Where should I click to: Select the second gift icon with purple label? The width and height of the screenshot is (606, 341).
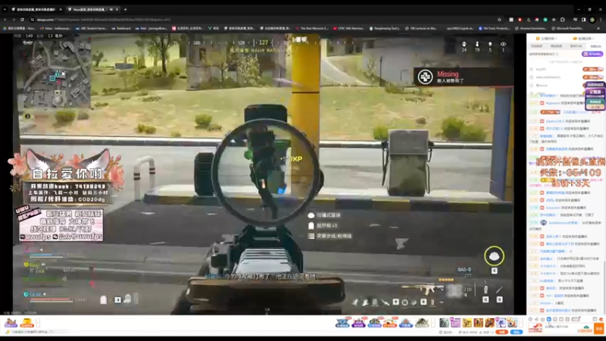tap(358, 323)
